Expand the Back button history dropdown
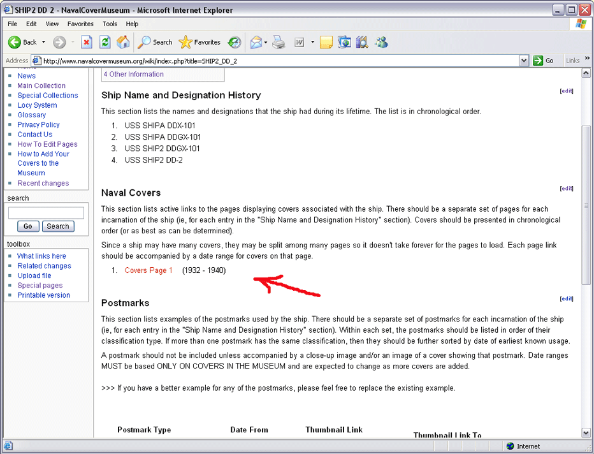 pyautogui.click(x=44, y=42)
